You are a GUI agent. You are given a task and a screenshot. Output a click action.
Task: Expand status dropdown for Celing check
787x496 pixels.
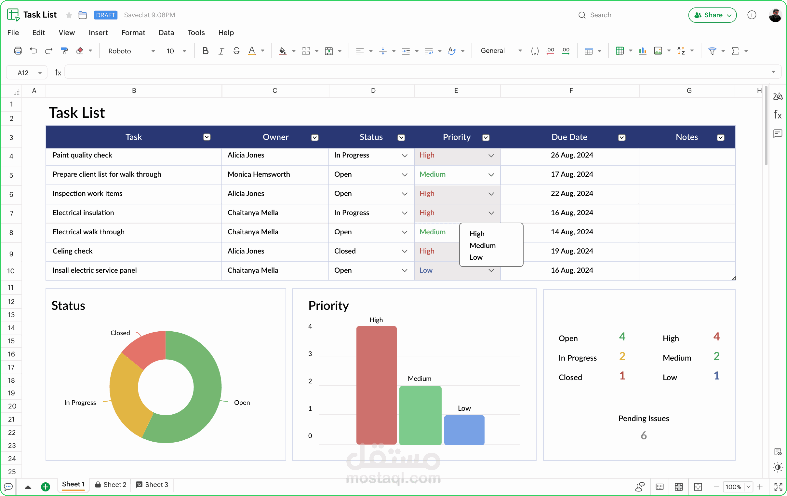pyautogui.click(x=405, y=251)
